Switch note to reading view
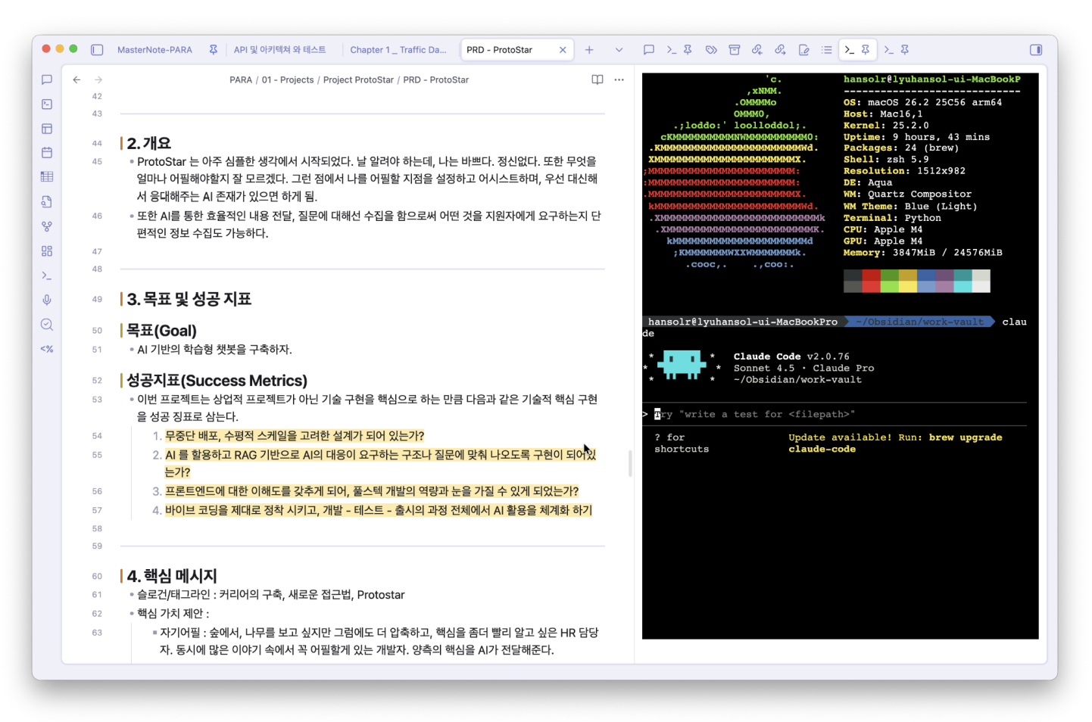 point(597,79)
